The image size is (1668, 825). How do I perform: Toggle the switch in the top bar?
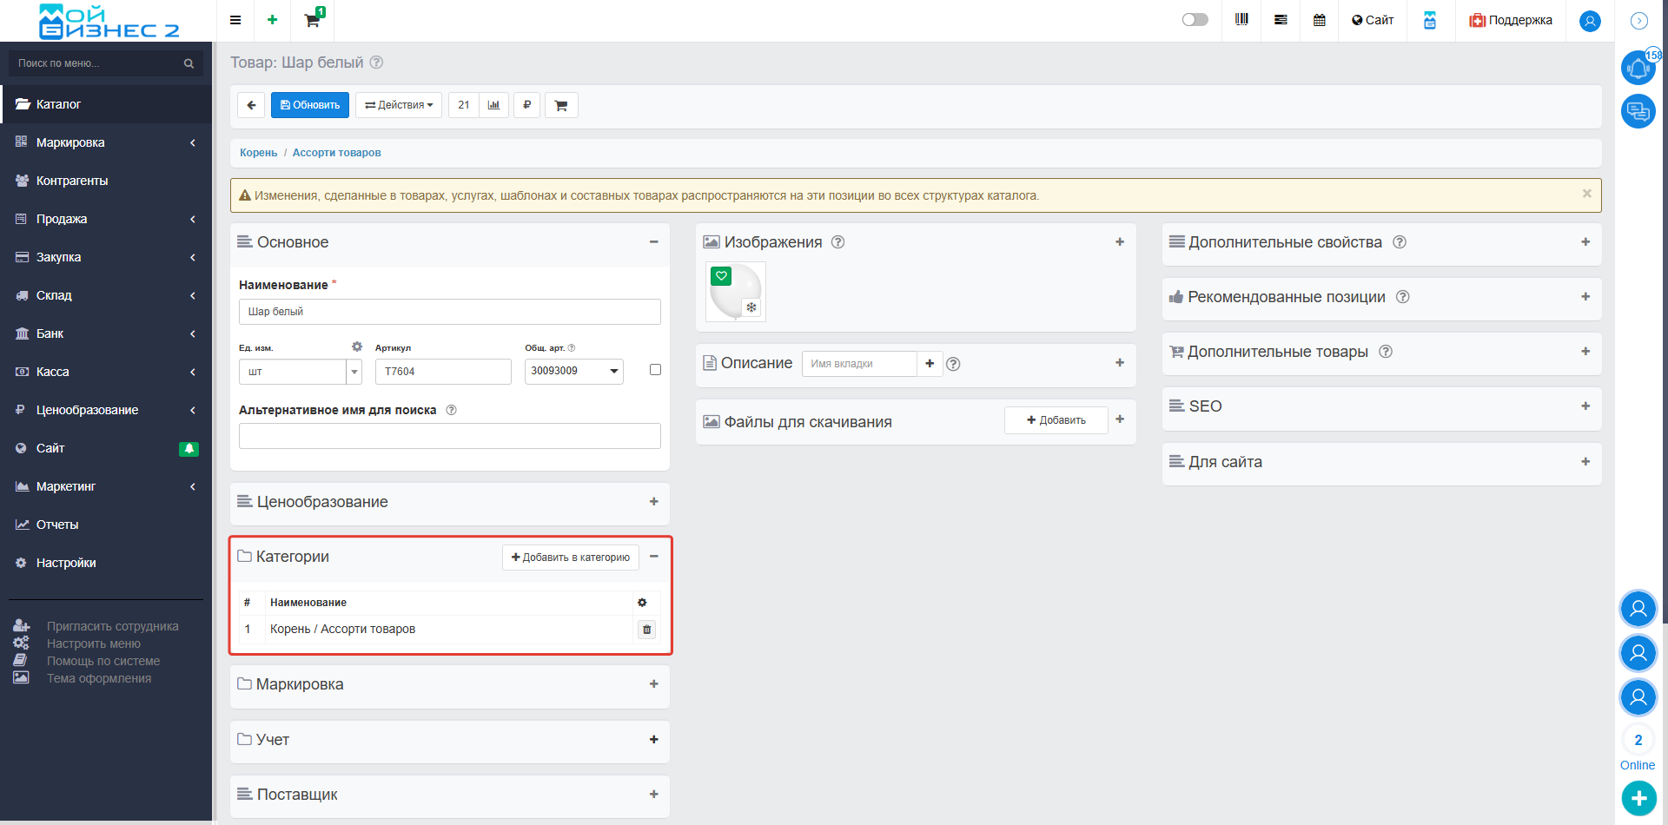tap(1195, 20)
